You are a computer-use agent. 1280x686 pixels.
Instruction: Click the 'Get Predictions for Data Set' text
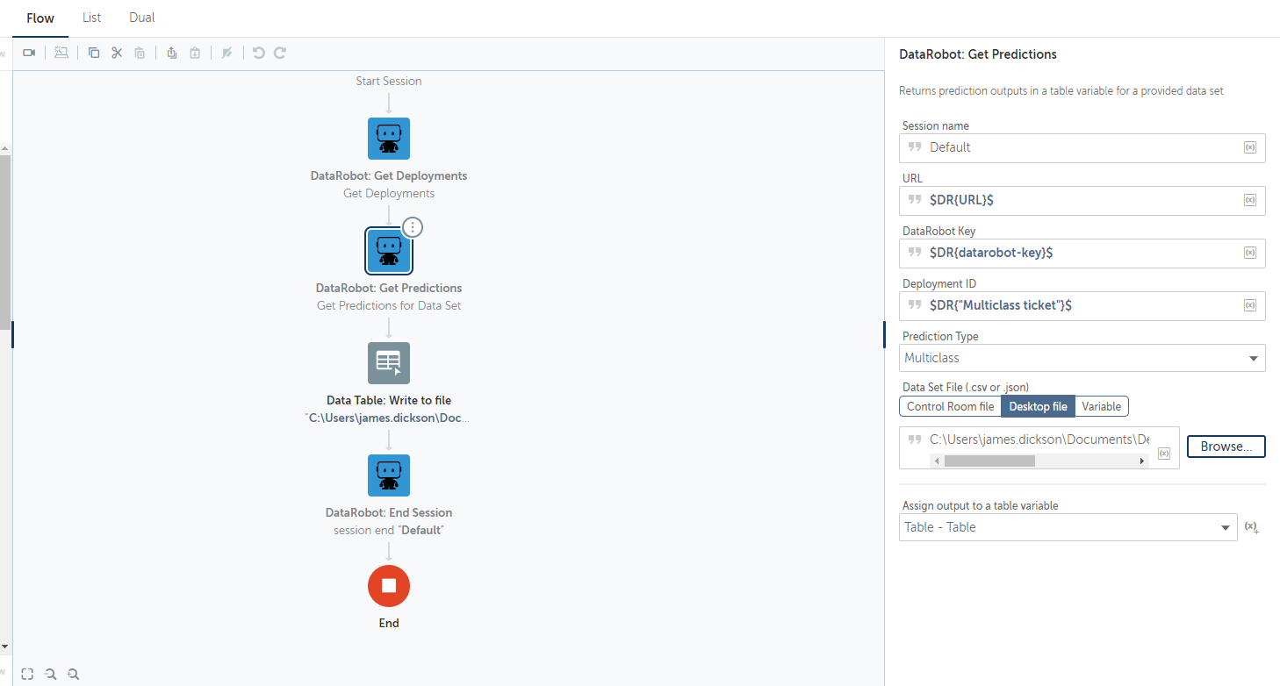[x=389, y=305]
